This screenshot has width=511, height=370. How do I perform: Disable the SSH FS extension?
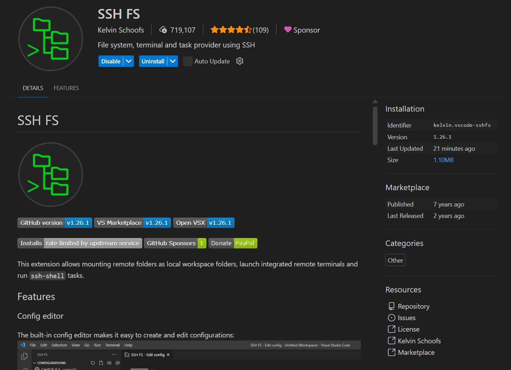(x=111, y=61)
